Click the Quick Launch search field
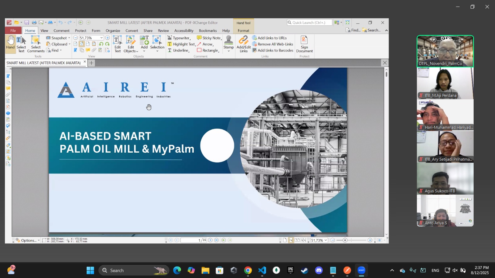The image size is (495, 278). [x=309, y=23]
